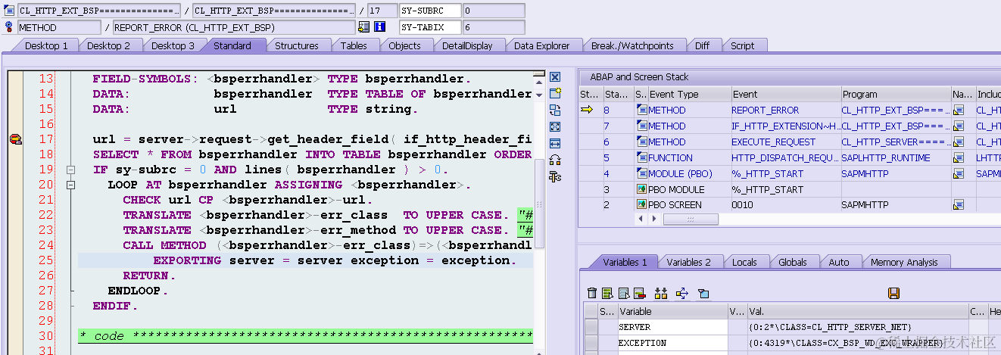Switch to the Diff tab
Image resolution: width=1001 pixels, height=355 pixels.
click(703, 45)
